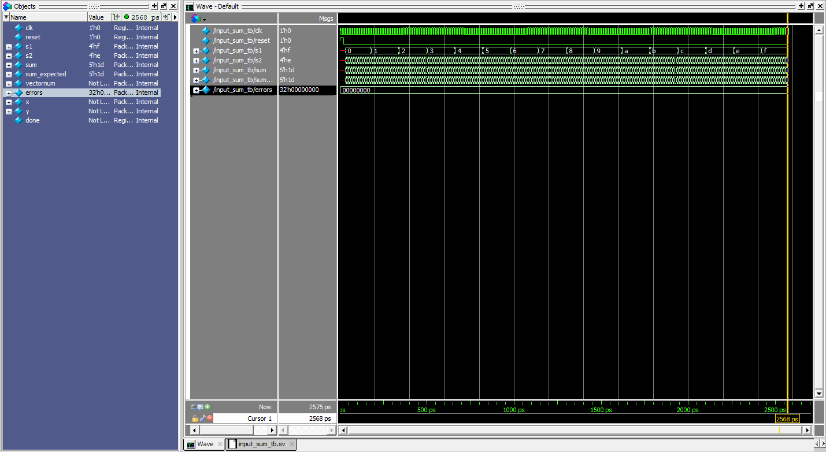Undock the Objects panel
This screenshot has width=826, height=452.
(164, 6)
